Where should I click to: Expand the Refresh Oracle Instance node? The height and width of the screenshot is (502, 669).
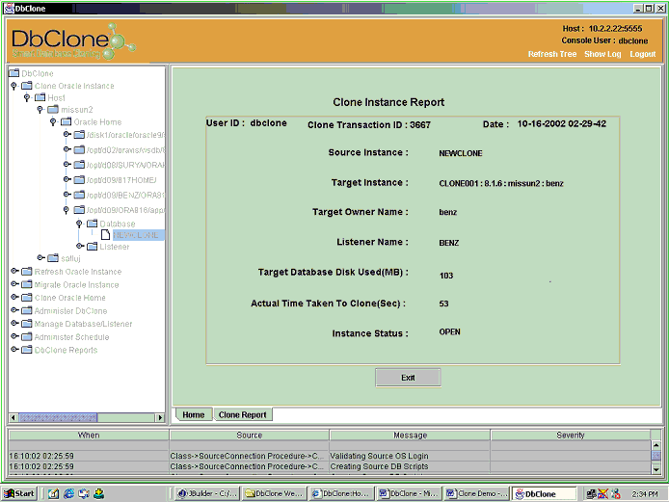[x=14, y=271]
